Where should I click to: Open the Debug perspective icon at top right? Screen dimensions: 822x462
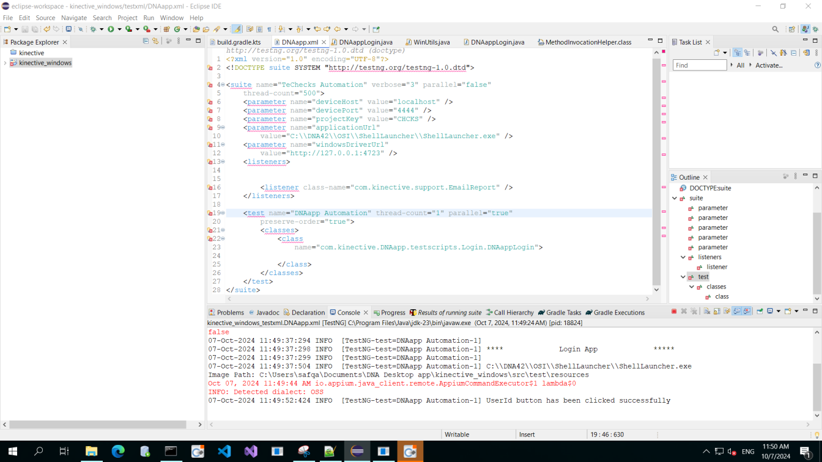tap(816, 29)
